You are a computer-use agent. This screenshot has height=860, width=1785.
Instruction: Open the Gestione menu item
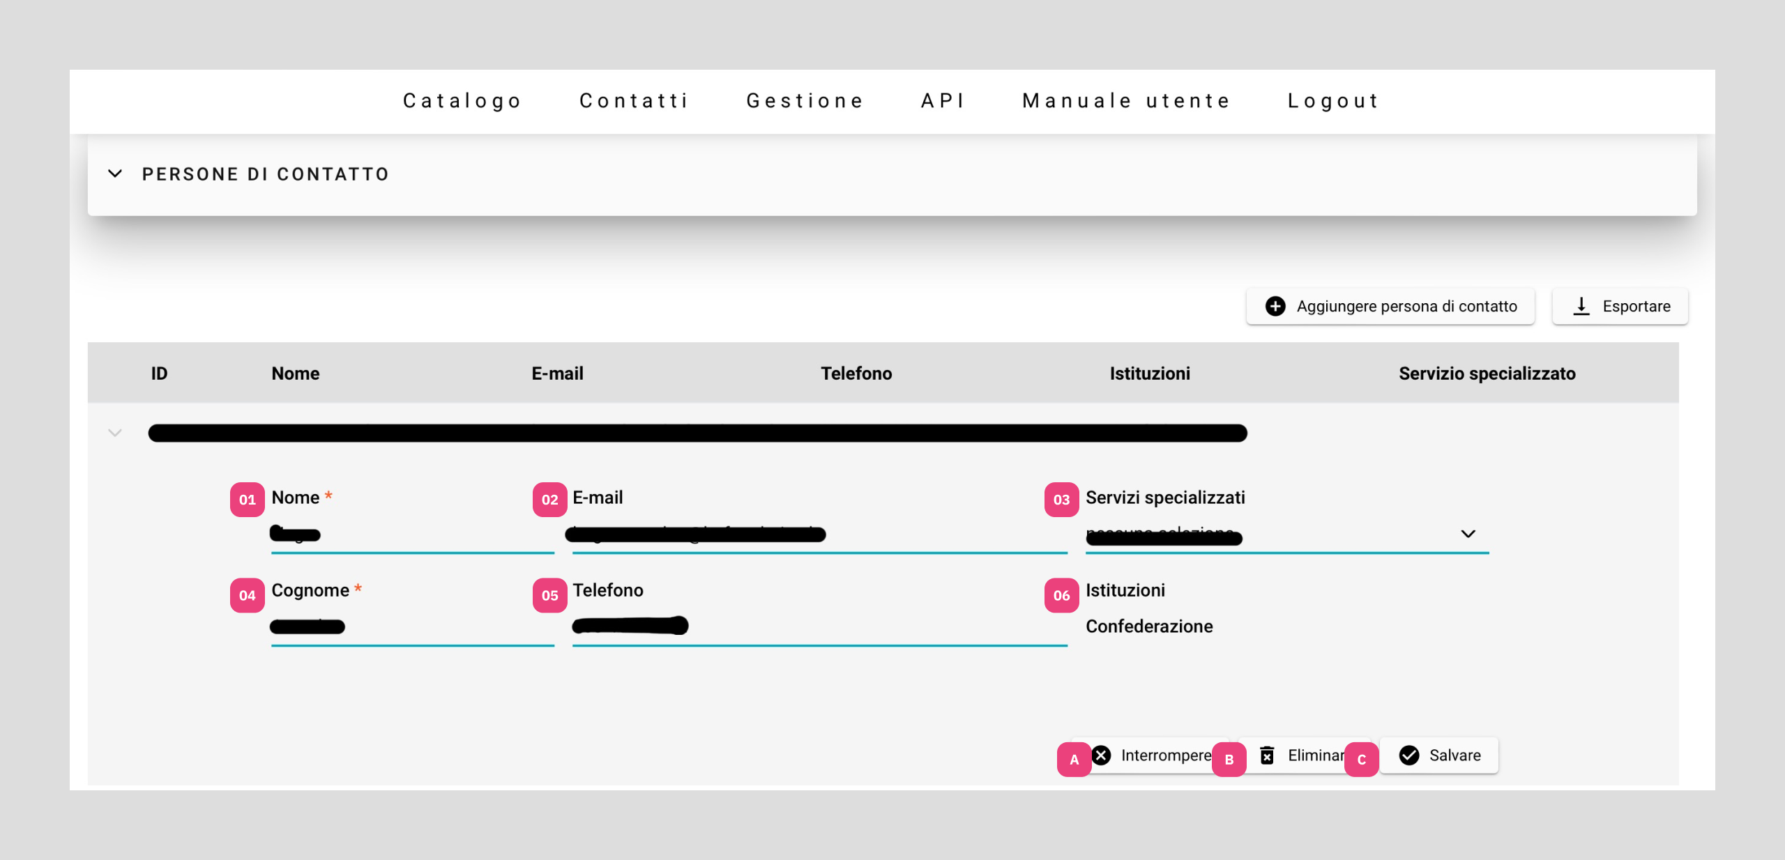pyautogui.click(x=805, y=101)
